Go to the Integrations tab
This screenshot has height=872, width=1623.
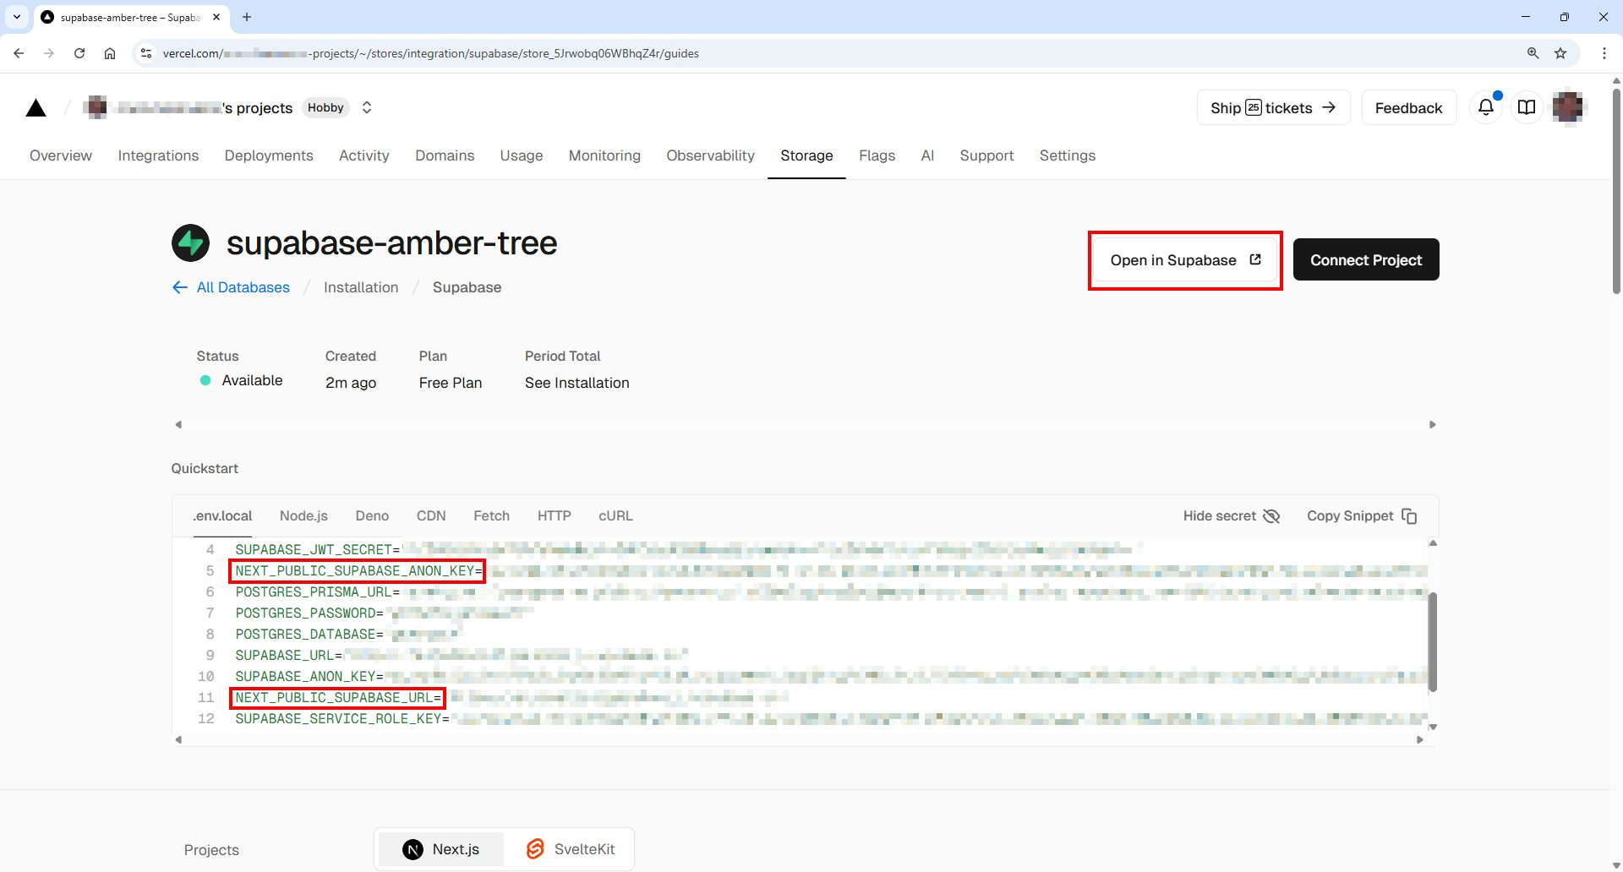click(x=158, y=155)
